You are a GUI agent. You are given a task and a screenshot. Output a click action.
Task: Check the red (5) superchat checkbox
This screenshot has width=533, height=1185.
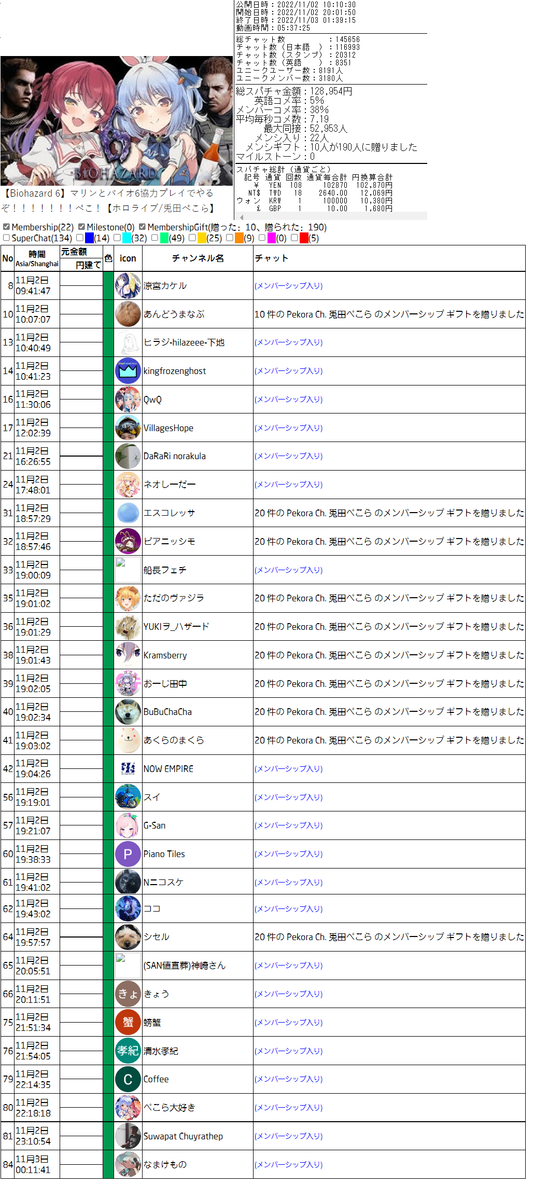[x=294, y=238]
